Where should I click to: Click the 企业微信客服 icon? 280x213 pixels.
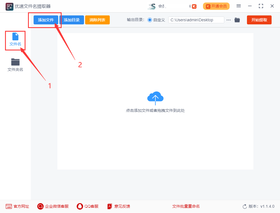40,206
